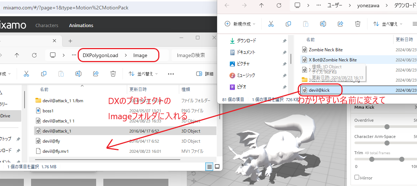Click trash Delete icon in Downloads window toolbar
The image size is (417, 186).
[x=358, y=24]
